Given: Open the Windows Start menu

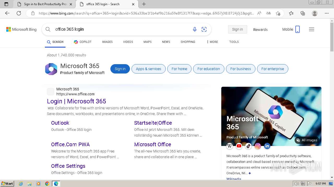Looking at the screenshot, I should click(7, 184).
